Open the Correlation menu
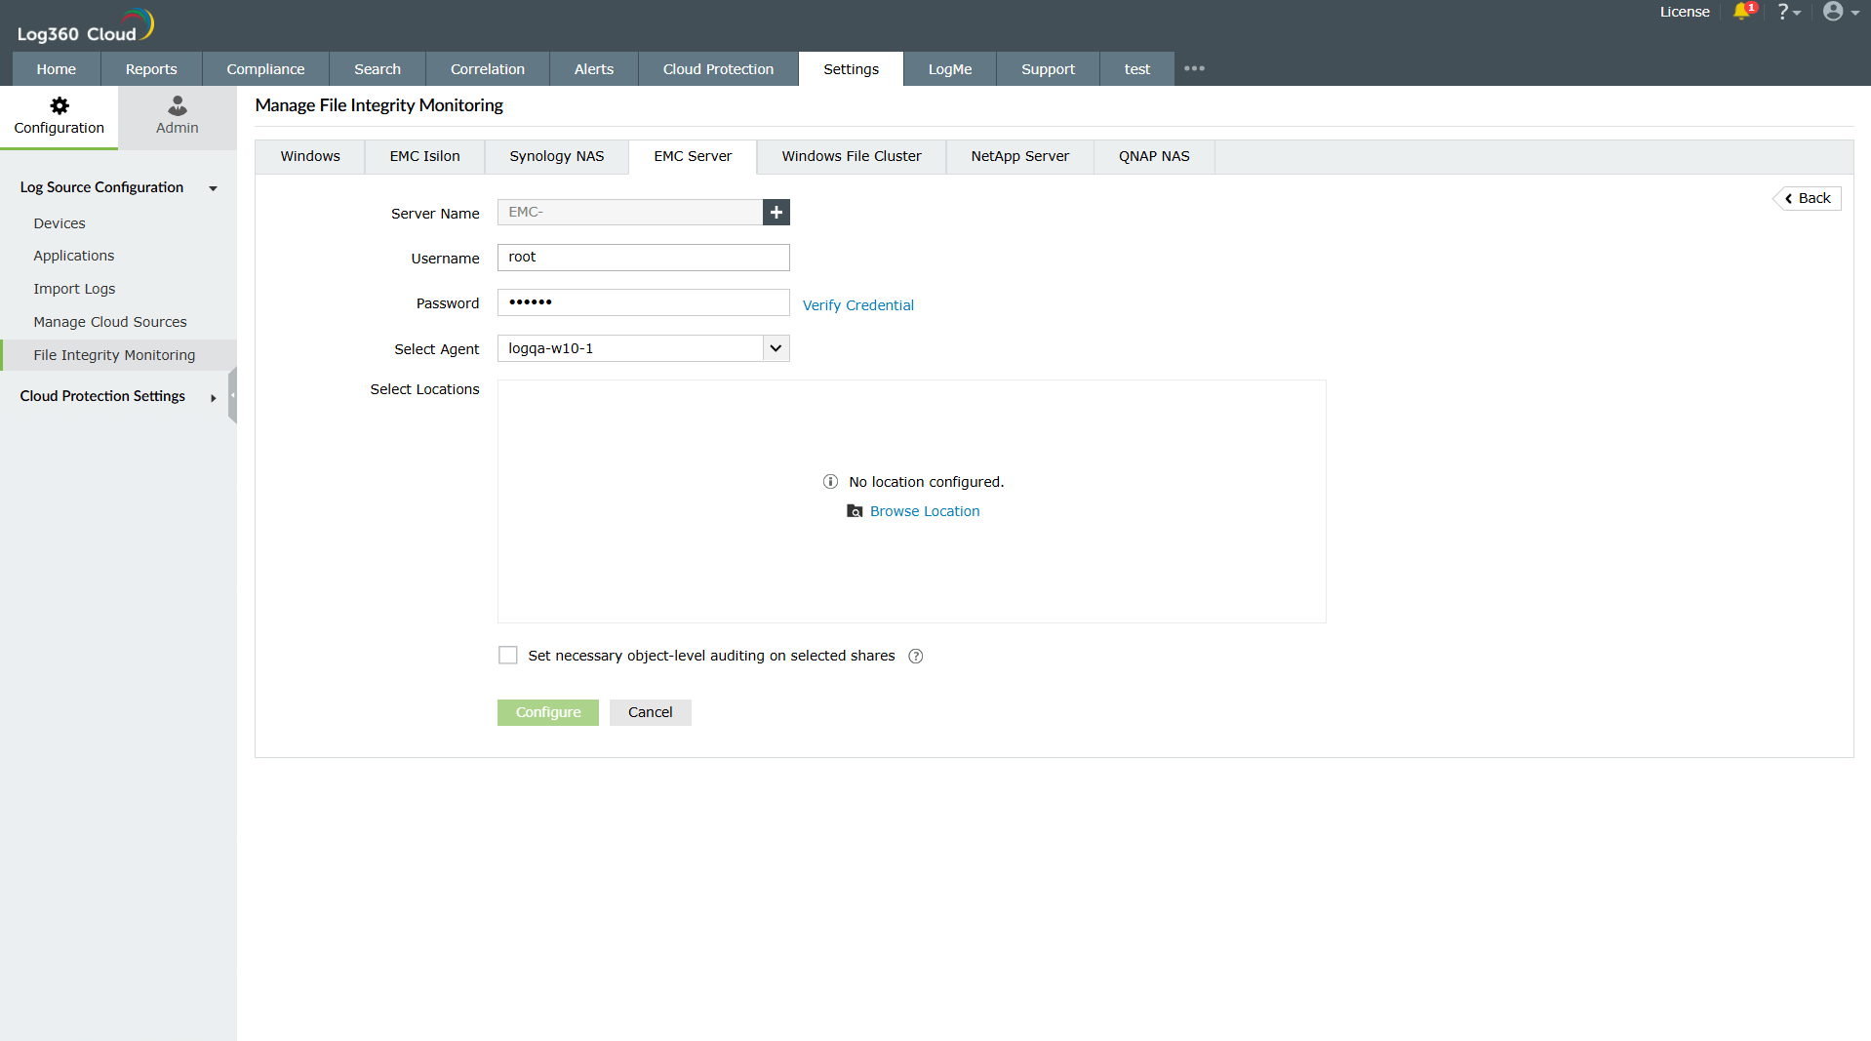The height and width of the screenshot is (1041, 1871). [x=487, y=68]
